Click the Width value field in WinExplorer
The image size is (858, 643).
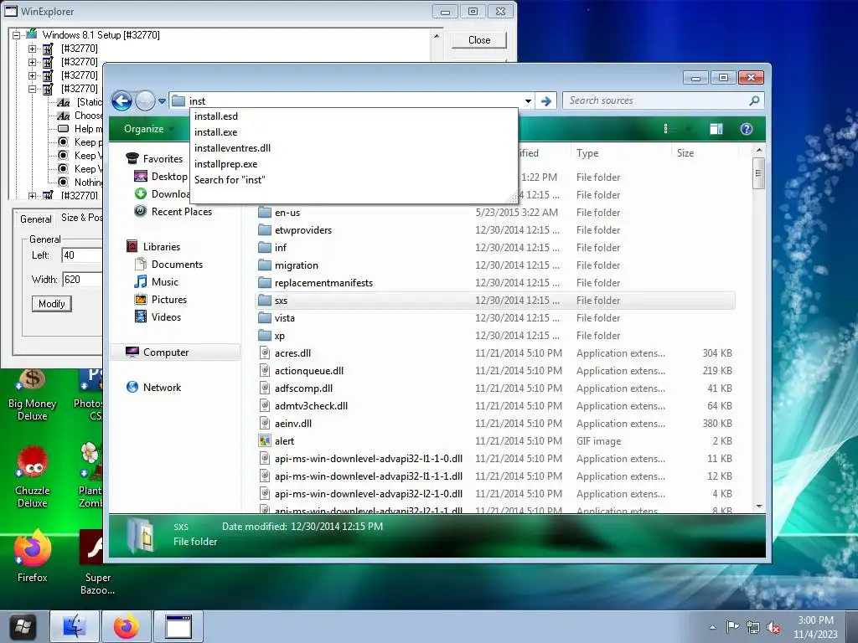coord(82,280)
